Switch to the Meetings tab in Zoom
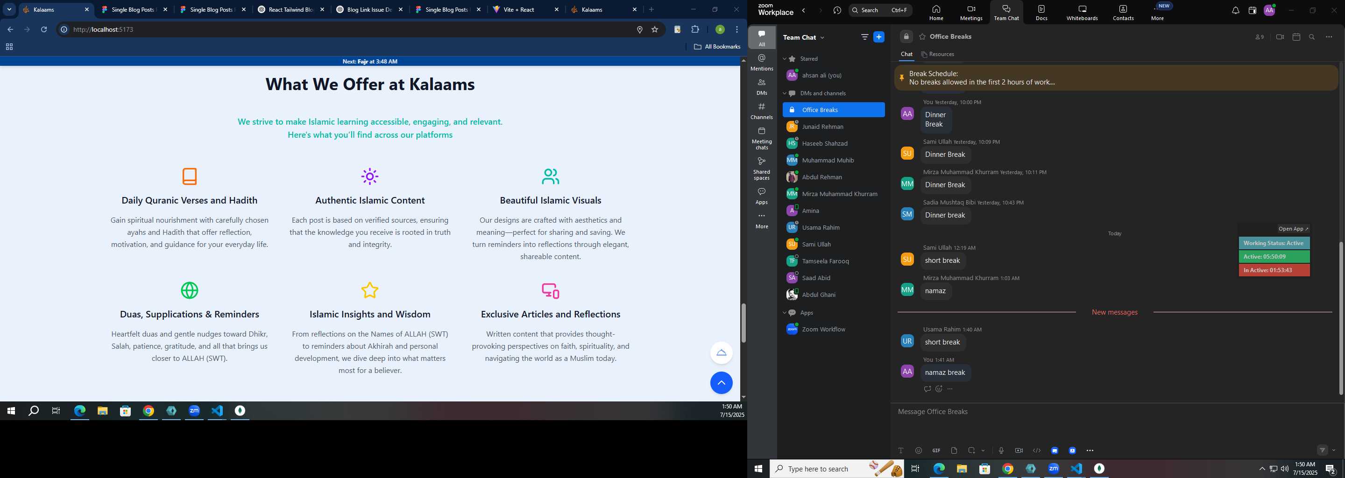Viewport: 1345px width, 478px height. point(971,13)
